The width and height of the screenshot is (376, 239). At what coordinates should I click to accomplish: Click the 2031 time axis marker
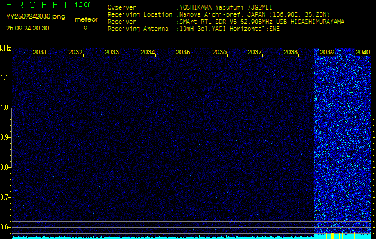(x=40, y=53)
